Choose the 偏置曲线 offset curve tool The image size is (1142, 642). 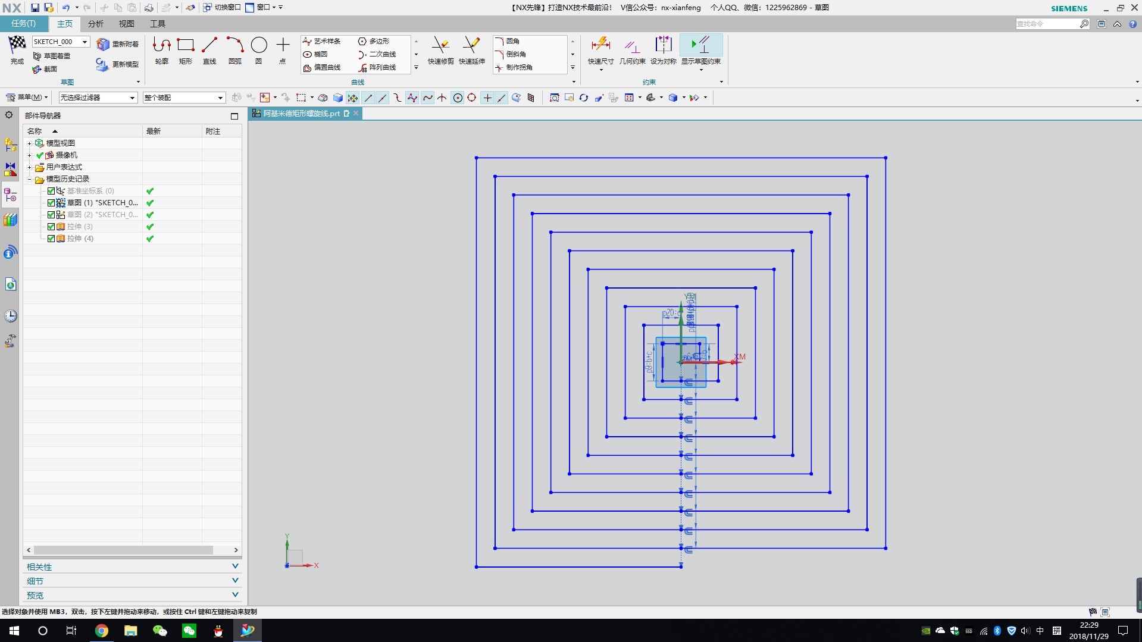click(x=322, y=67)
